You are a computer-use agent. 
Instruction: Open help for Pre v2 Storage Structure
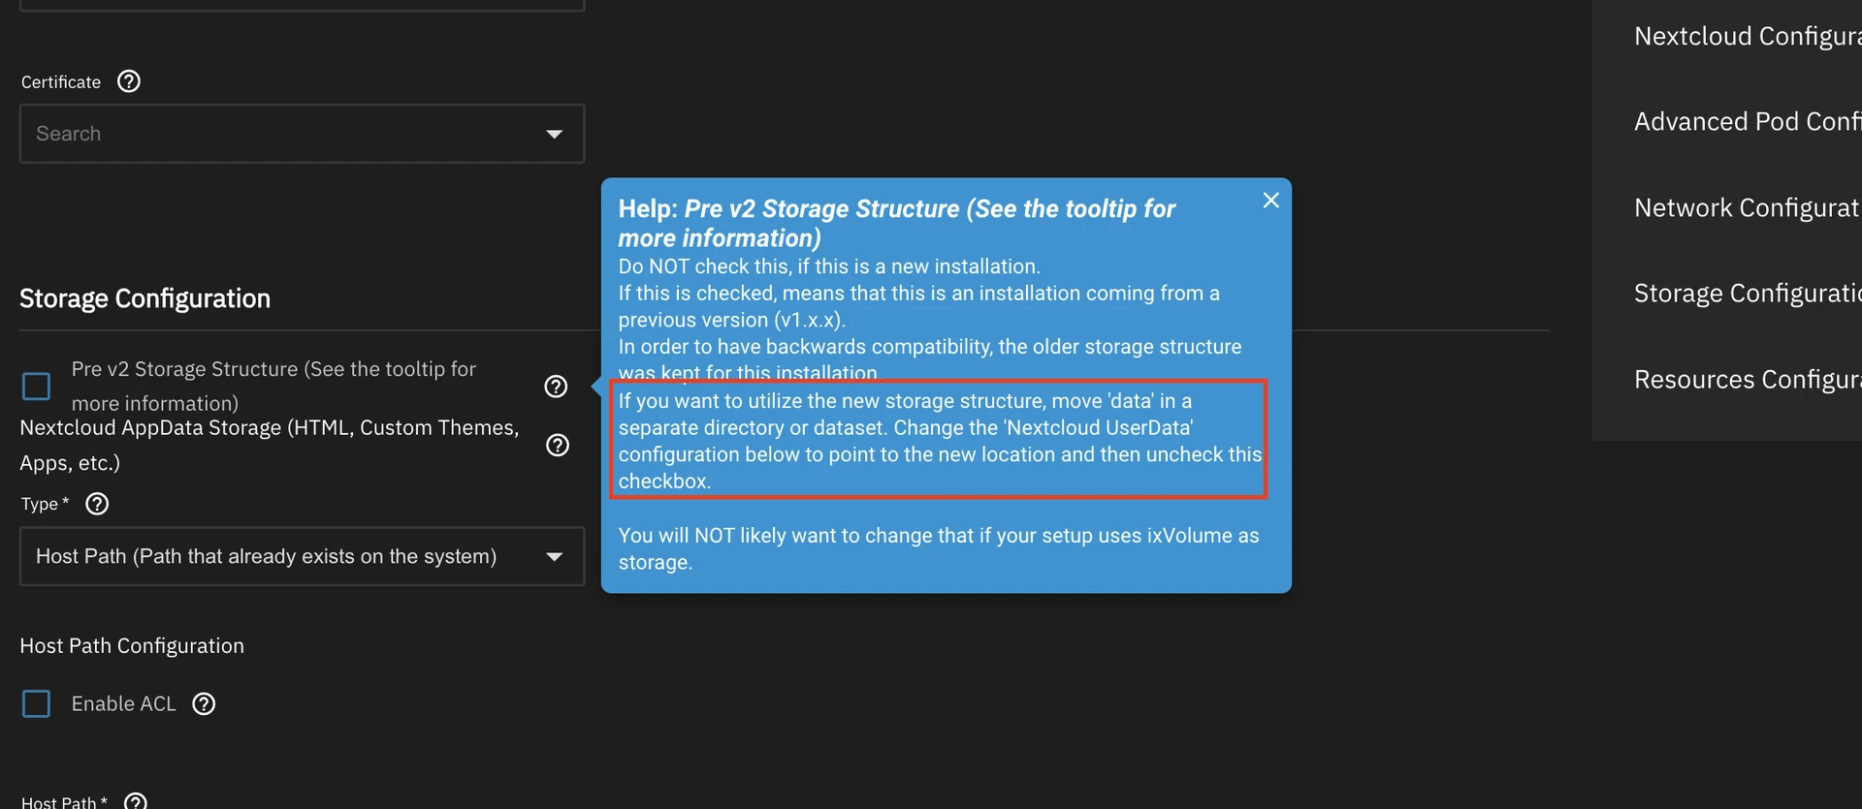pos(556,387)
